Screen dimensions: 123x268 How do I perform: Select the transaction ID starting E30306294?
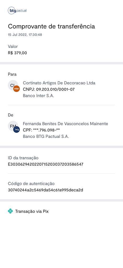(x=46, y=164)
